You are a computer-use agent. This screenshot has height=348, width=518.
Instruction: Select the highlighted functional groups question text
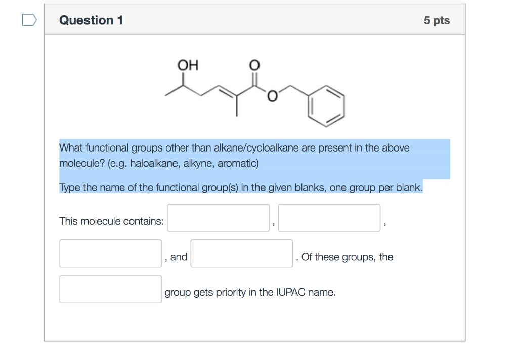(234, 148)
